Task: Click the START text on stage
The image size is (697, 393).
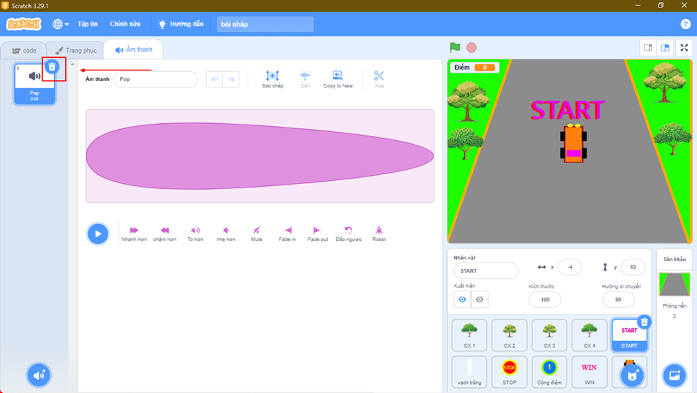Action: pos(567,110)
